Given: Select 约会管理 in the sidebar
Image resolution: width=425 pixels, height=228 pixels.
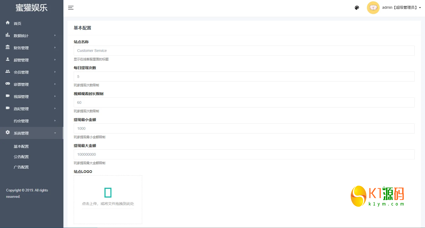Looking at the screenshot, I should pos(21,121).
